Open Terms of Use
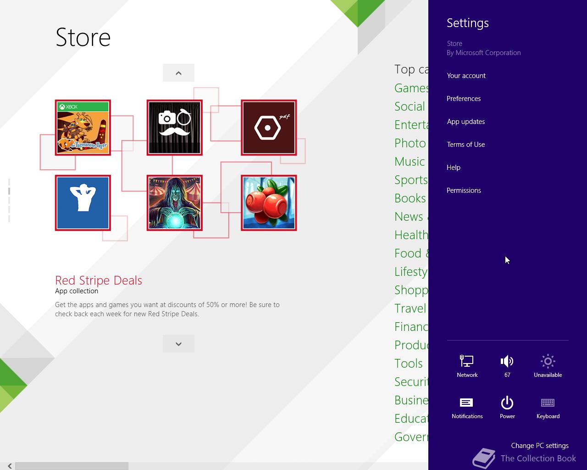Screen dimensions: 587x470 [x=466, y=145]
